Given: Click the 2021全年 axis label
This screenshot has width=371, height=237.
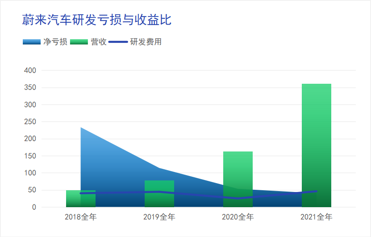Looking at the screenshot, I should tap(317, 217).
